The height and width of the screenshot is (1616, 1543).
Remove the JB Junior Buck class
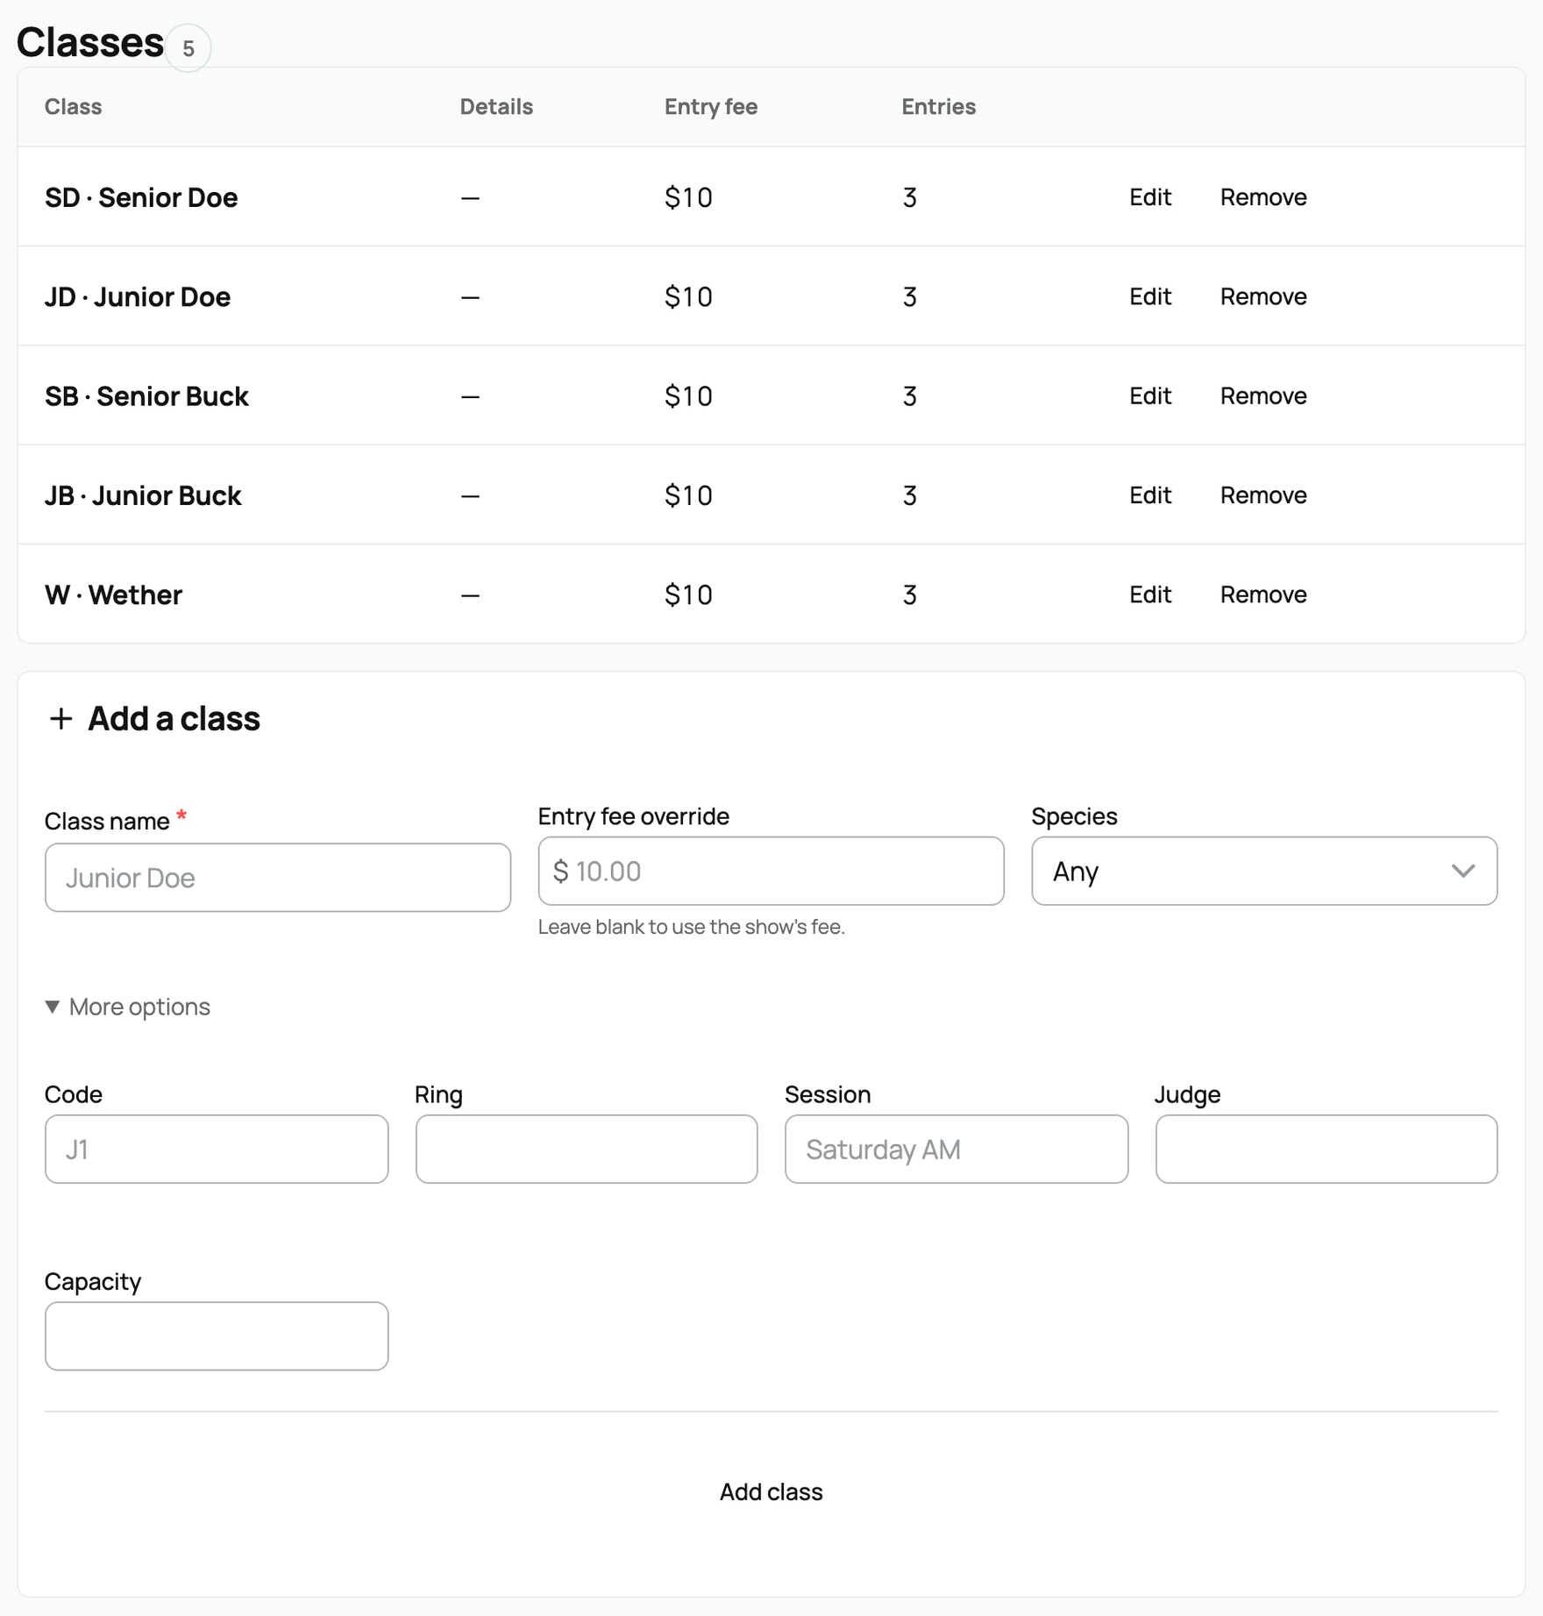point(1263,495)
